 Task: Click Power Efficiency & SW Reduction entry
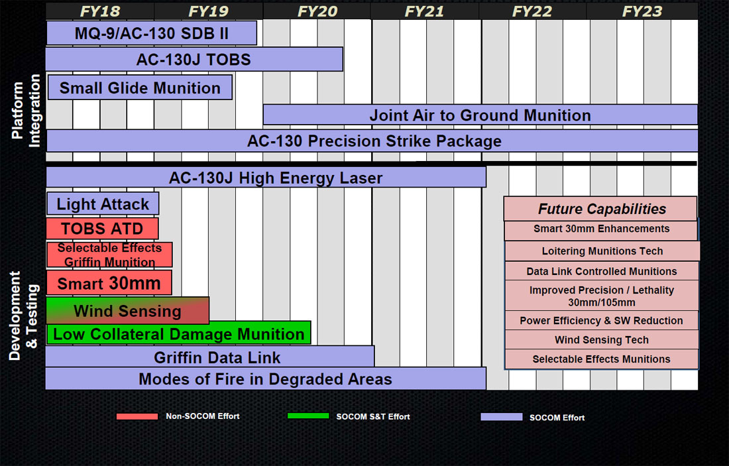pyautogui.click(x=602, y=320)
